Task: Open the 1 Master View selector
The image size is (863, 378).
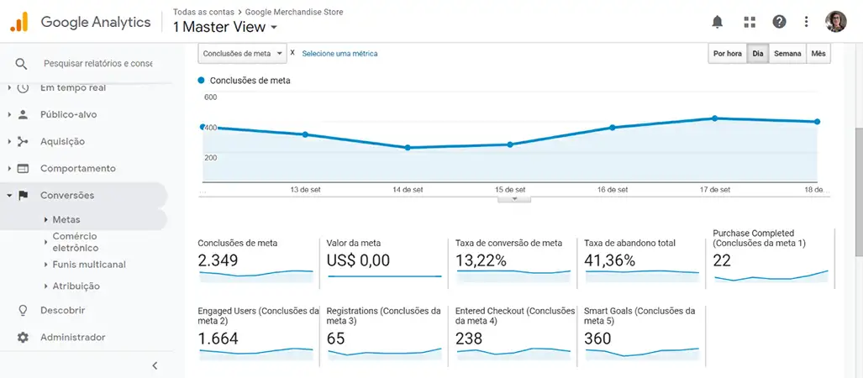Action: [x=224, y=27]
